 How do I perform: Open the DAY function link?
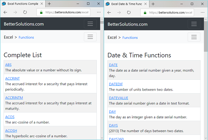tap(112, 112)
